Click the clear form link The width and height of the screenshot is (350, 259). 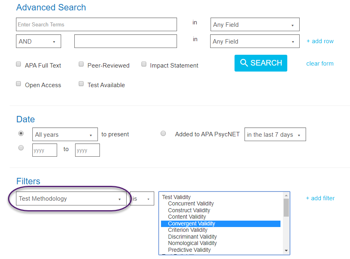pos(320,64)
